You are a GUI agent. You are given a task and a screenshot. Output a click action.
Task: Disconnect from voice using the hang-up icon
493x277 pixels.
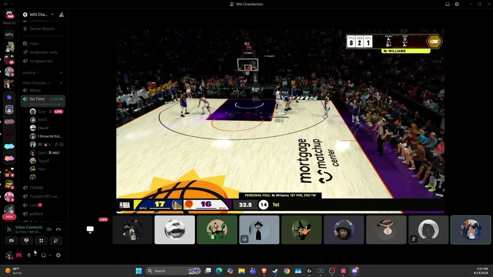coord(58,229)
